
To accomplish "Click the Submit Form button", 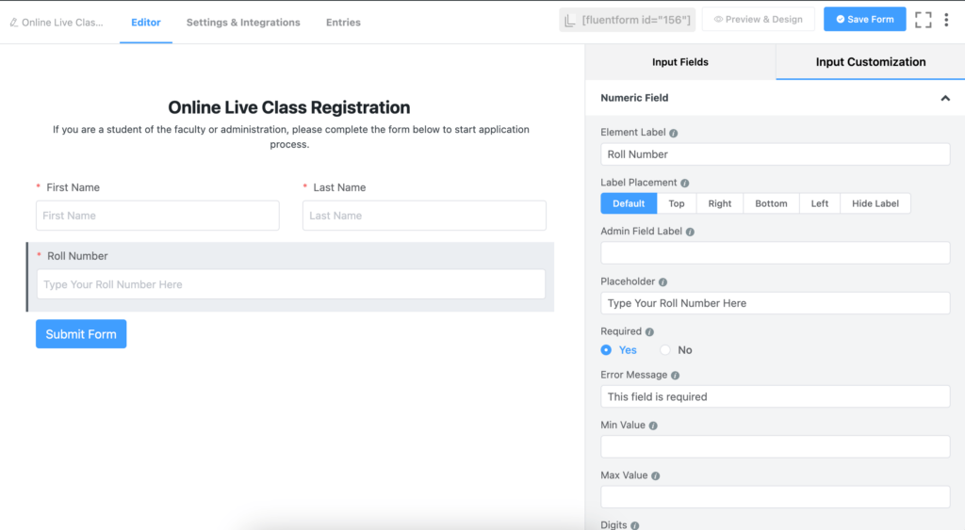I will click(x=81, y=334).
